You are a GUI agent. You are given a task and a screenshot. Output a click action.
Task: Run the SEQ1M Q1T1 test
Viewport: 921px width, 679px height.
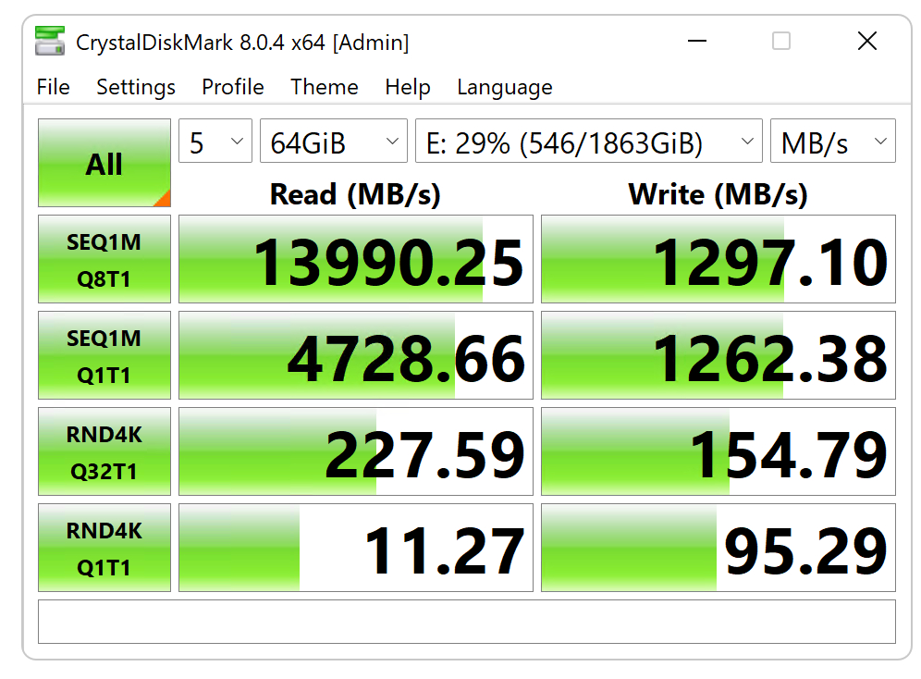pyautogui.click(x=104, y=355)
